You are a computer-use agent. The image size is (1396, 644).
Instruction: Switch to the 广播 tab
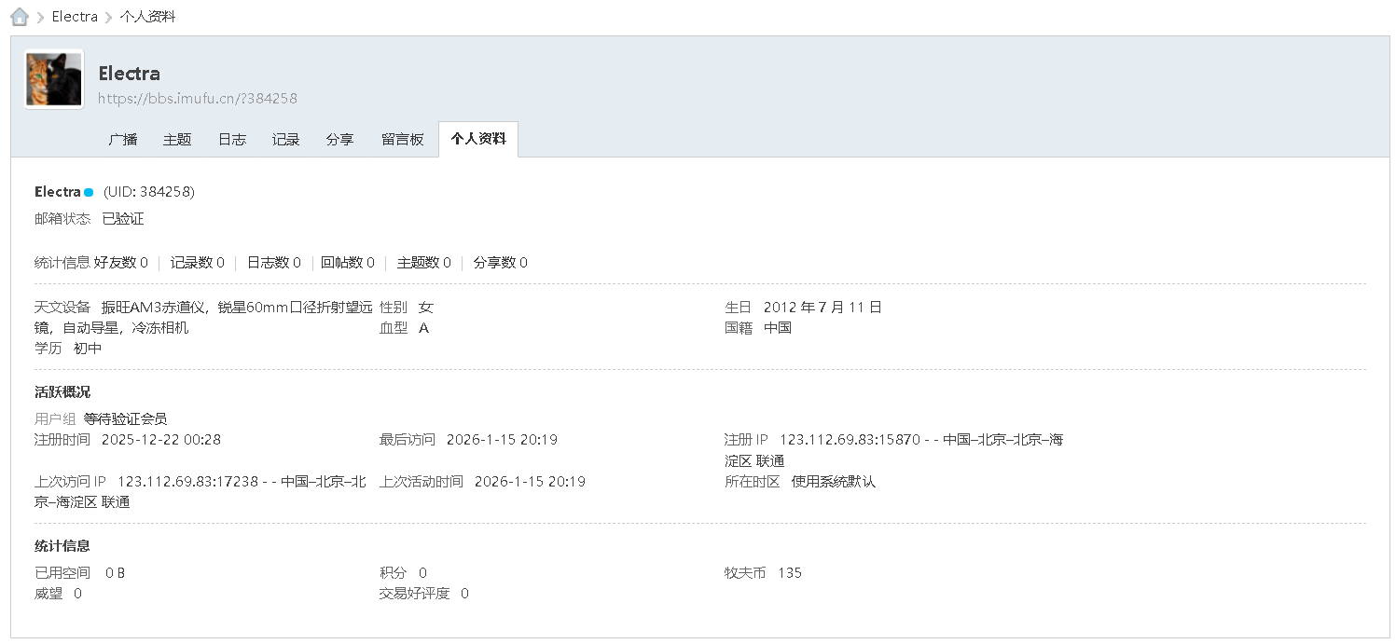(x=122, y=139)
